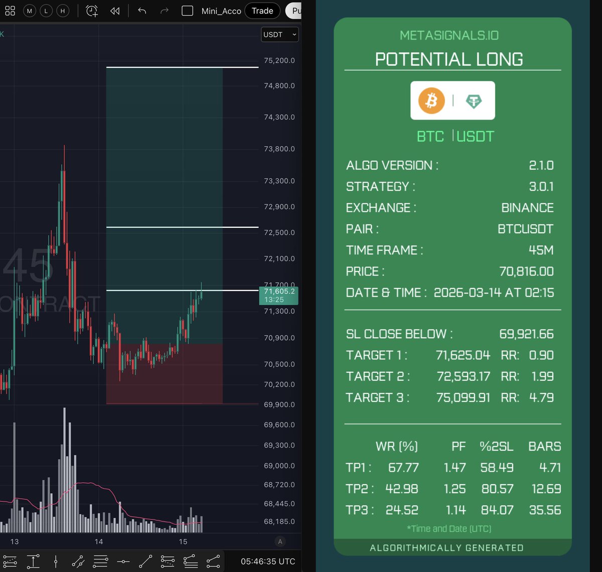Select the red stop-loss zone of long position
602x572 pixels.
coord(164,374)
